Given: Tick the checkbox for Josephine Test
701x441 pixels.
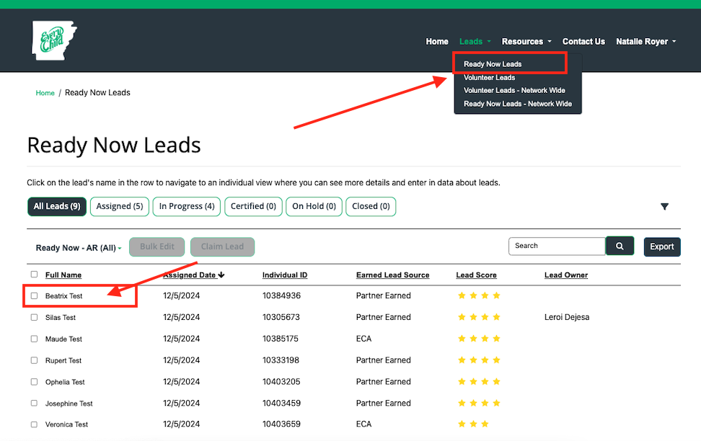Looking at the screenshot, I should 34,403.
